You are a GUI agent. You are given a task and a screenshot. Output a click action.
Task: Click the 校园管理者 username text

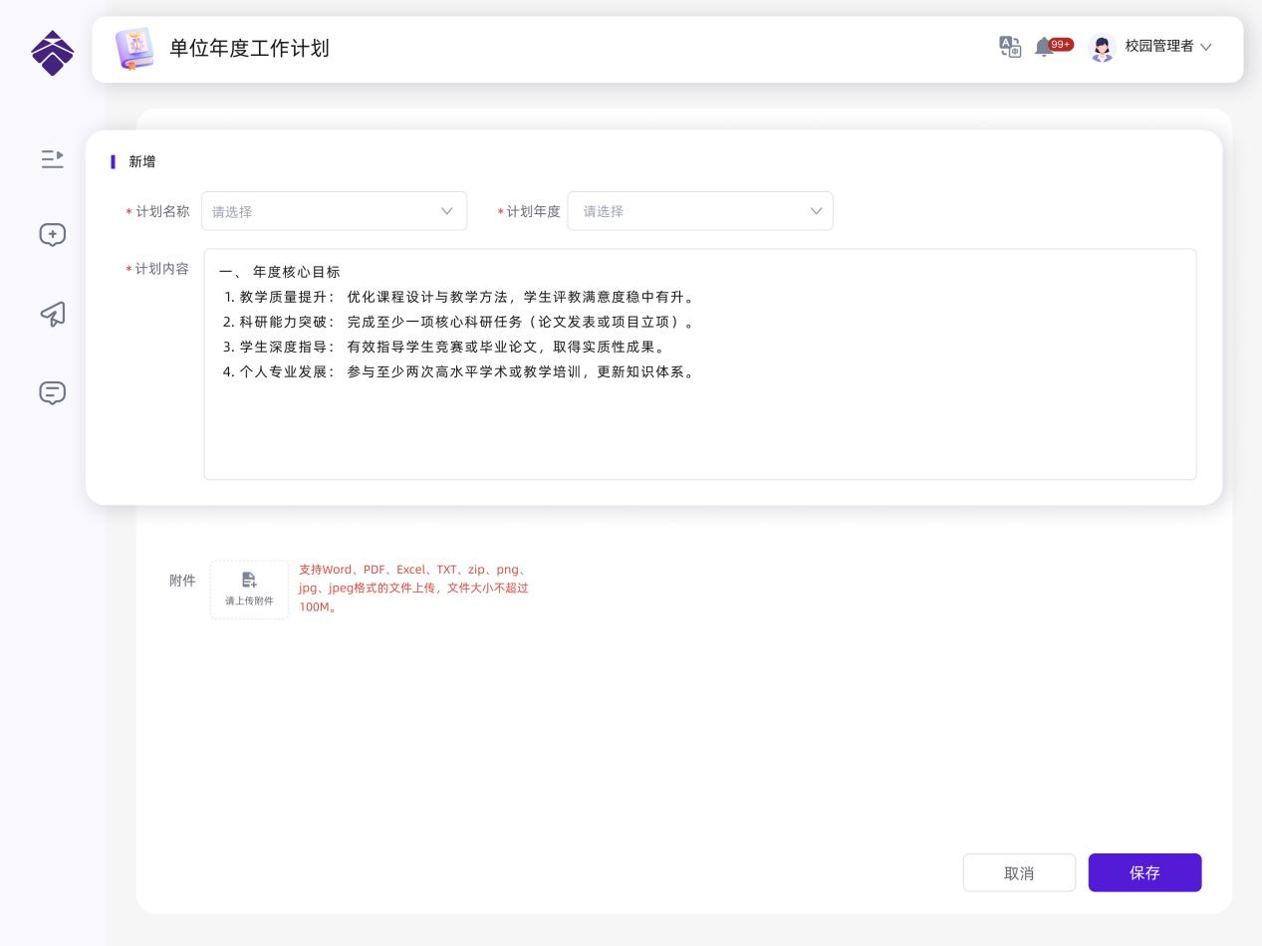point(1158,46)
